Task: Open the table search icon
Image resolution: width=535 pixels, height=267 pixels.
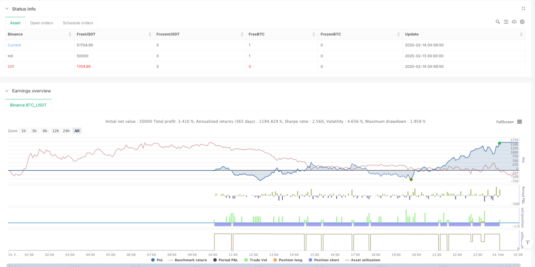Action: 498,22
